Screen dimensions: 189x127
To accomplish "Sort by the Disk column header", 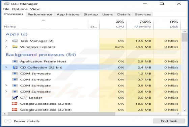I will click(167, 24).
